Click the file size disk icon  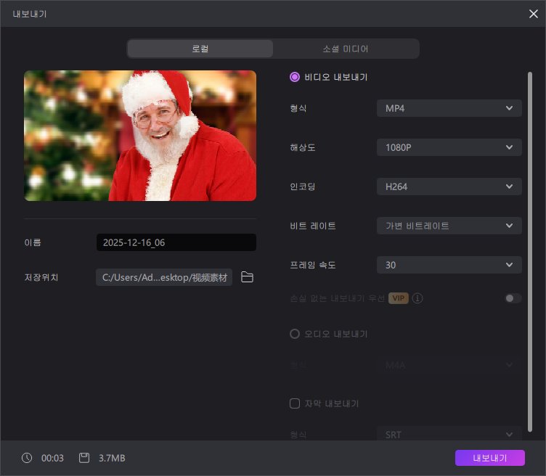click(x=84, y=458)
